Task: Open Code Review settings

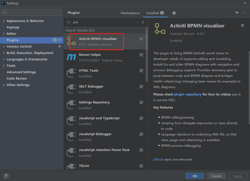Action: [x=17, y=79]
